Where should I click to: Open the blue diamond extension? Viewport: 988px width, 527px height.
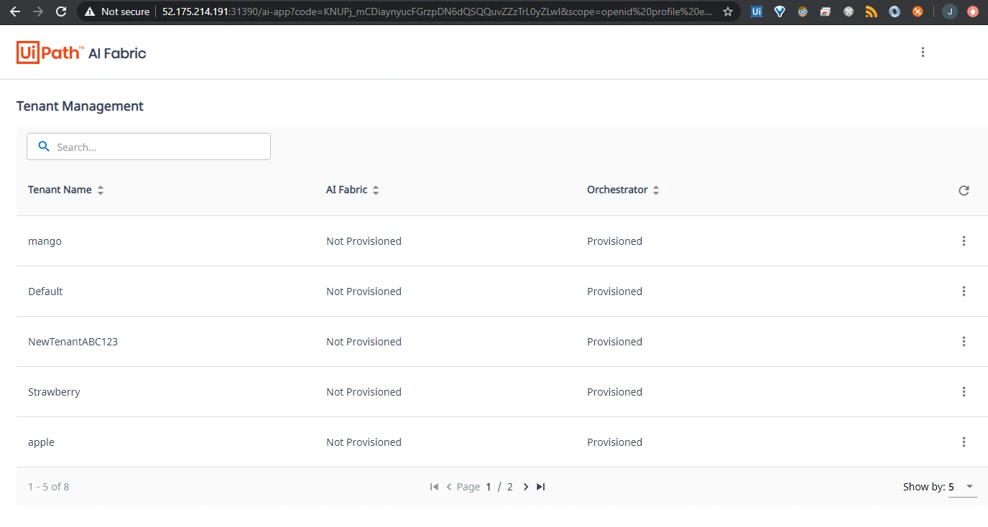tap(780, 11)
